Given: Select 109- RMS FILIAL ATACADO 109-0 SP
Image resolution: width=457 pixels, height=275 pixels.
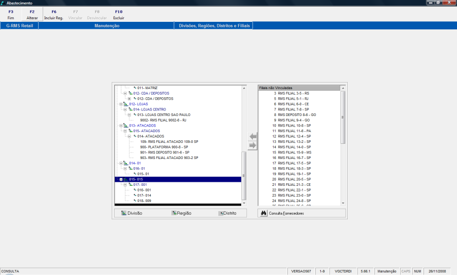Looking at the screenshot, I should 169,142.
